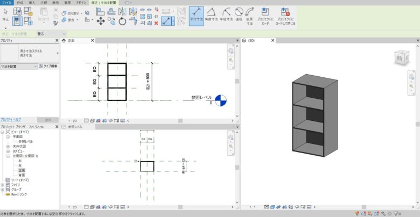The image size is (420, 217).
Task: Open the dimension style type selector dropdown
Action: click(58, 53)
